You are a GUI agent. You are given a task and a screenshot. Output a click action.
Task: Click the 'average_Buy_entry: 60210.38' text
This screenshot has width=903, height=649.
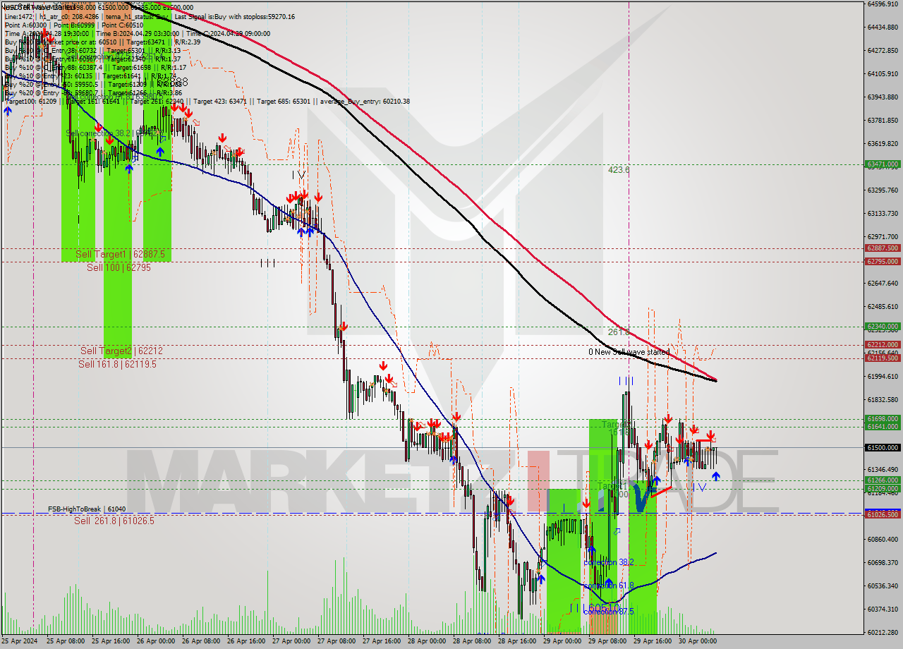[364, 101]
